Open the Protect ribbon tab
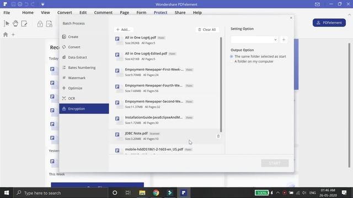Image resolution: width=353 pixels, height=198 pixels. tap(161, 13)
